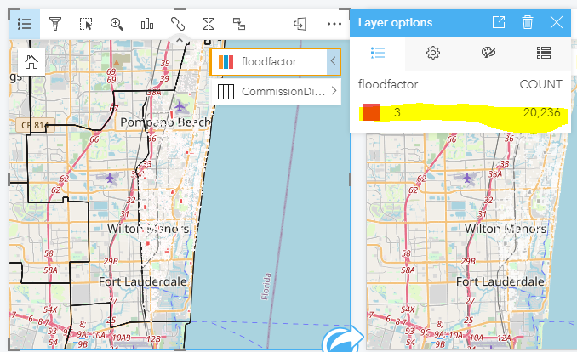Return to the default extent home button

click(x=31, y=62)
